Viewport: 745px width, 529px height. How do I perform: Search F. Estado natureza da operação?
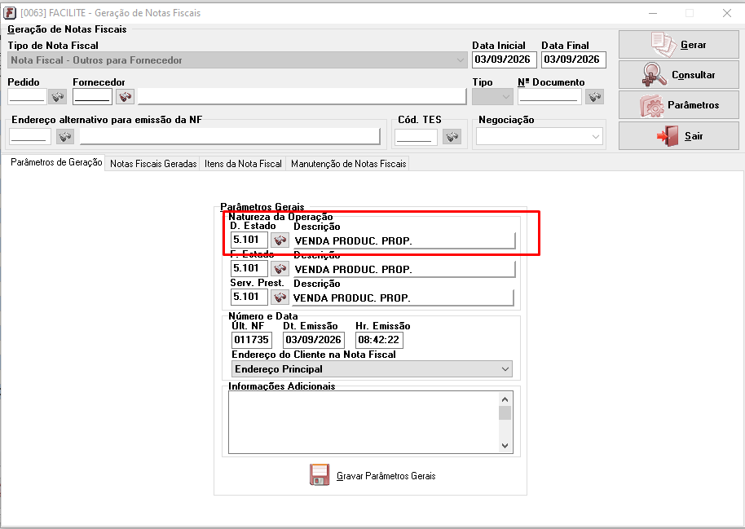pyautogui.click(x=280, y=268)
